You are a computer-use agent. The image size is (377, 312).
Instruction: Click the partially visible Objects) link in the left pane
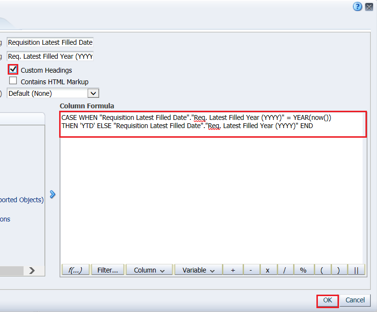22,200
